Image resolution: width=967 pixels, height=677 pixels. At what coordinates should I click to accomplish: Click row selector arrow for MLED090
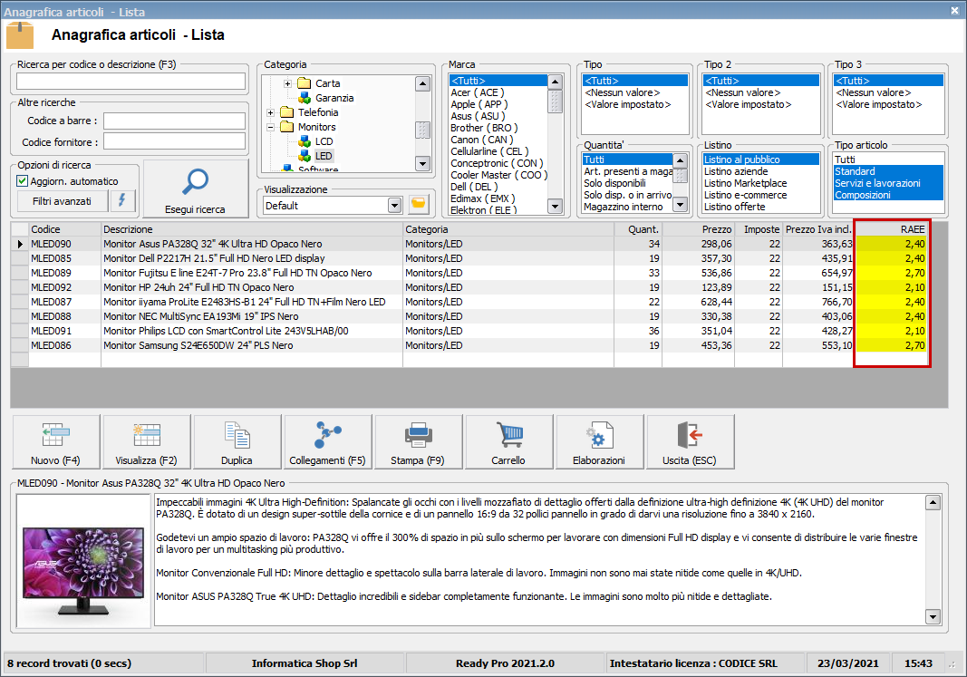(x=20, y=244)
